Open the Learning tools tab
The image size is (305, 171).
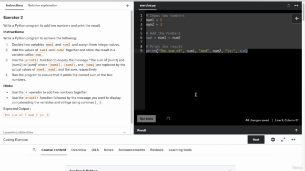[180, 150]
